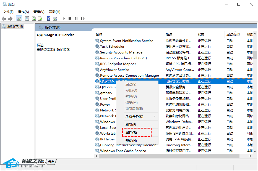258x171 pixels.
Task: Open the 操作(A) menu
Action: (x=23, y=12)
